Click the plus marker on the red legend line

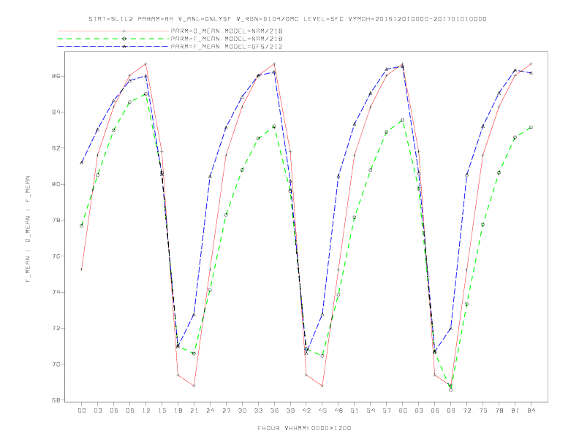(124, 31)
